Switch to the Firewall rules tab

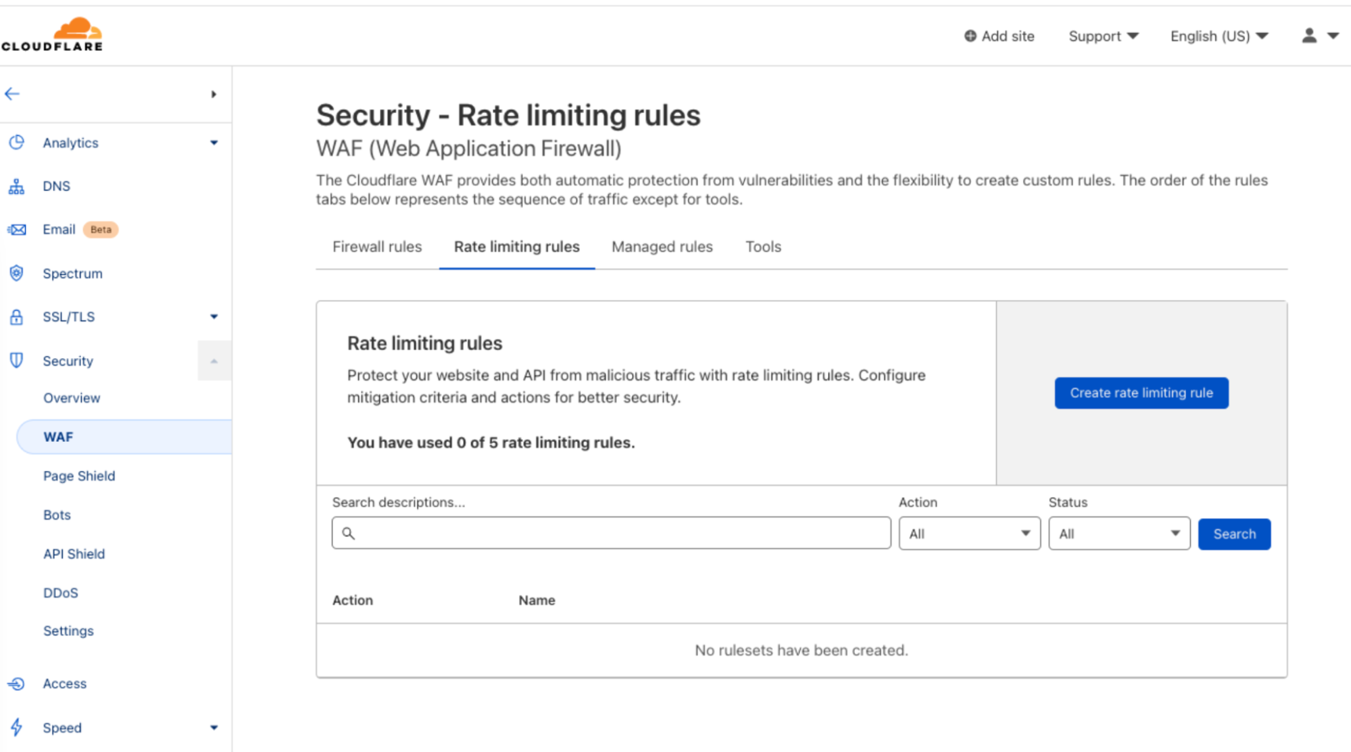[377, 247]
